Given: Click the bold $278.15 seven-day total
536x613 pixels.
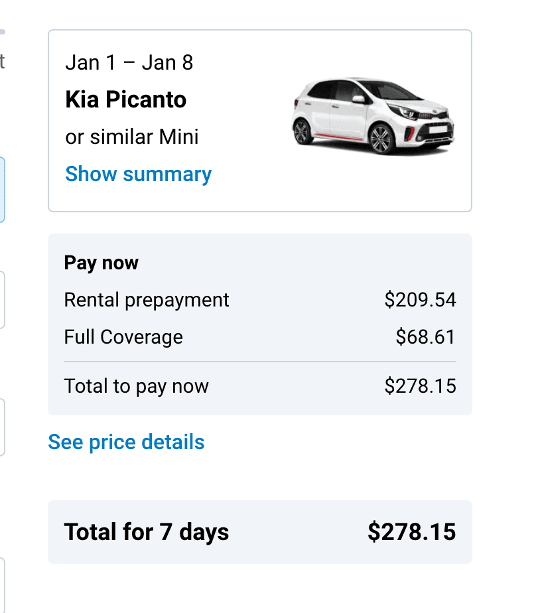Looking at the screenshot, I should point(411,532).
